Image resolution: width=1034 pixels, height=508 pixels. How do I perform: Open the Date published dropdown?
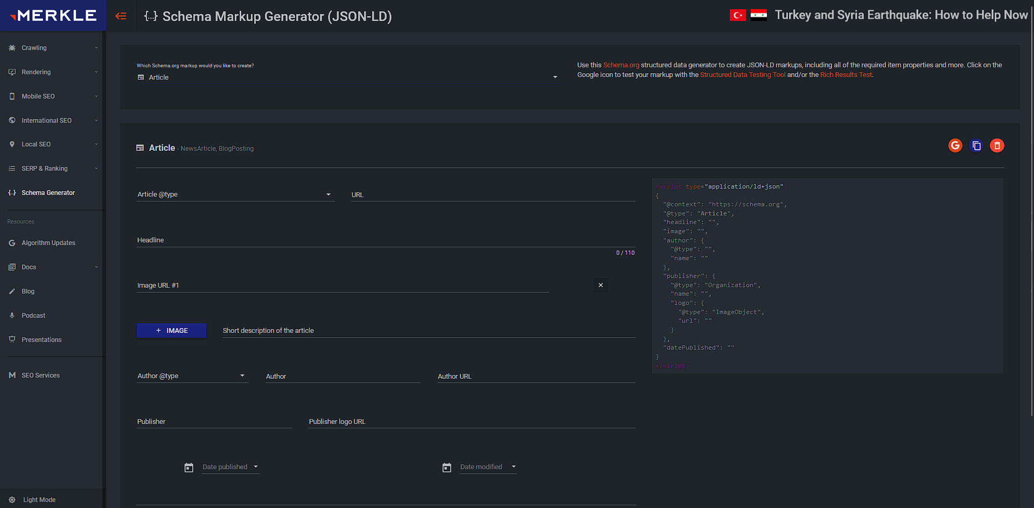point(230,467)
